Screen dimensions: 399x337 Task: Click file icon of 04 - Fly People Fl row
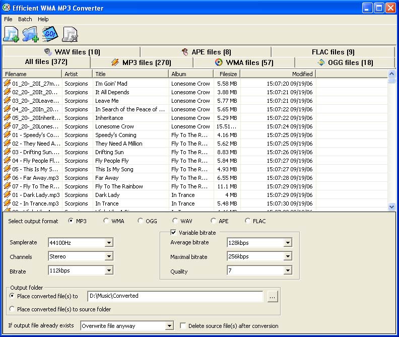[x=7, y=160]
